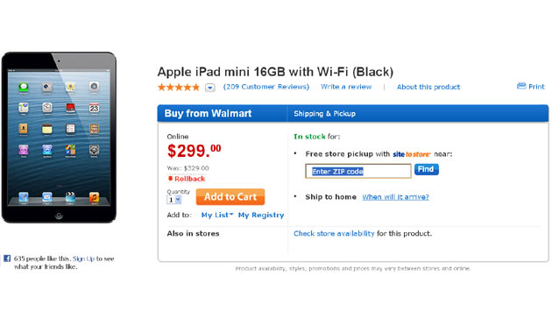Screen dimensions: 552x333
Task: Click Check store availability link
Action: click(334, 233)
